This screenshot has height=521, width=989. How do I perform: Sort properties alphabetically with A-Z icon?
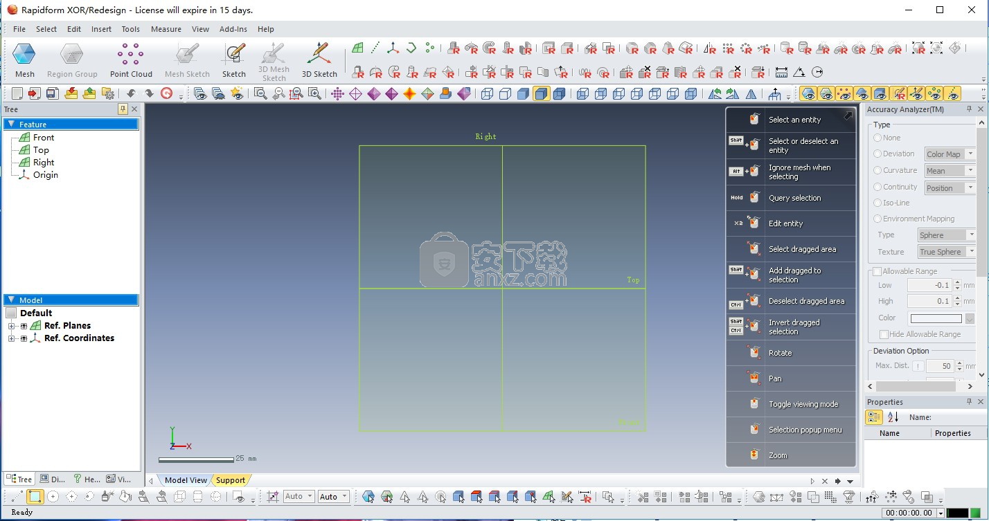pos(893,417)
